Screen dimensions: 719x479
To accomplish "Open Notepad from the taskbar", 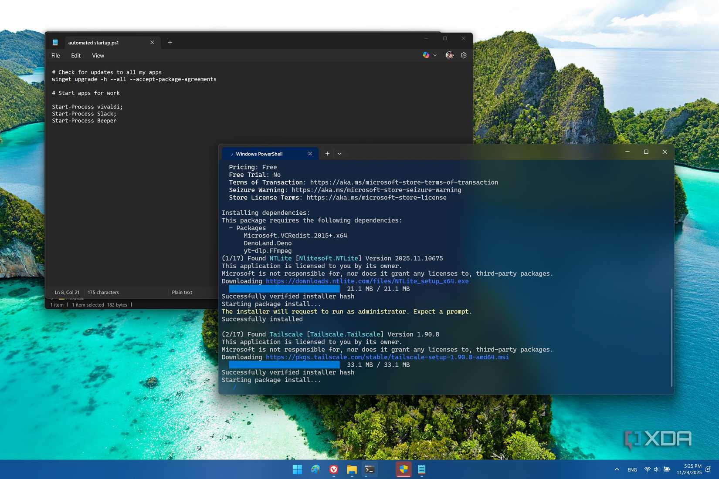I will [421, 469].
